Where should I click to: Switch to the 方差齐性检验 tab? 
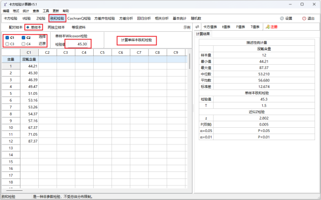click(104, 18)
